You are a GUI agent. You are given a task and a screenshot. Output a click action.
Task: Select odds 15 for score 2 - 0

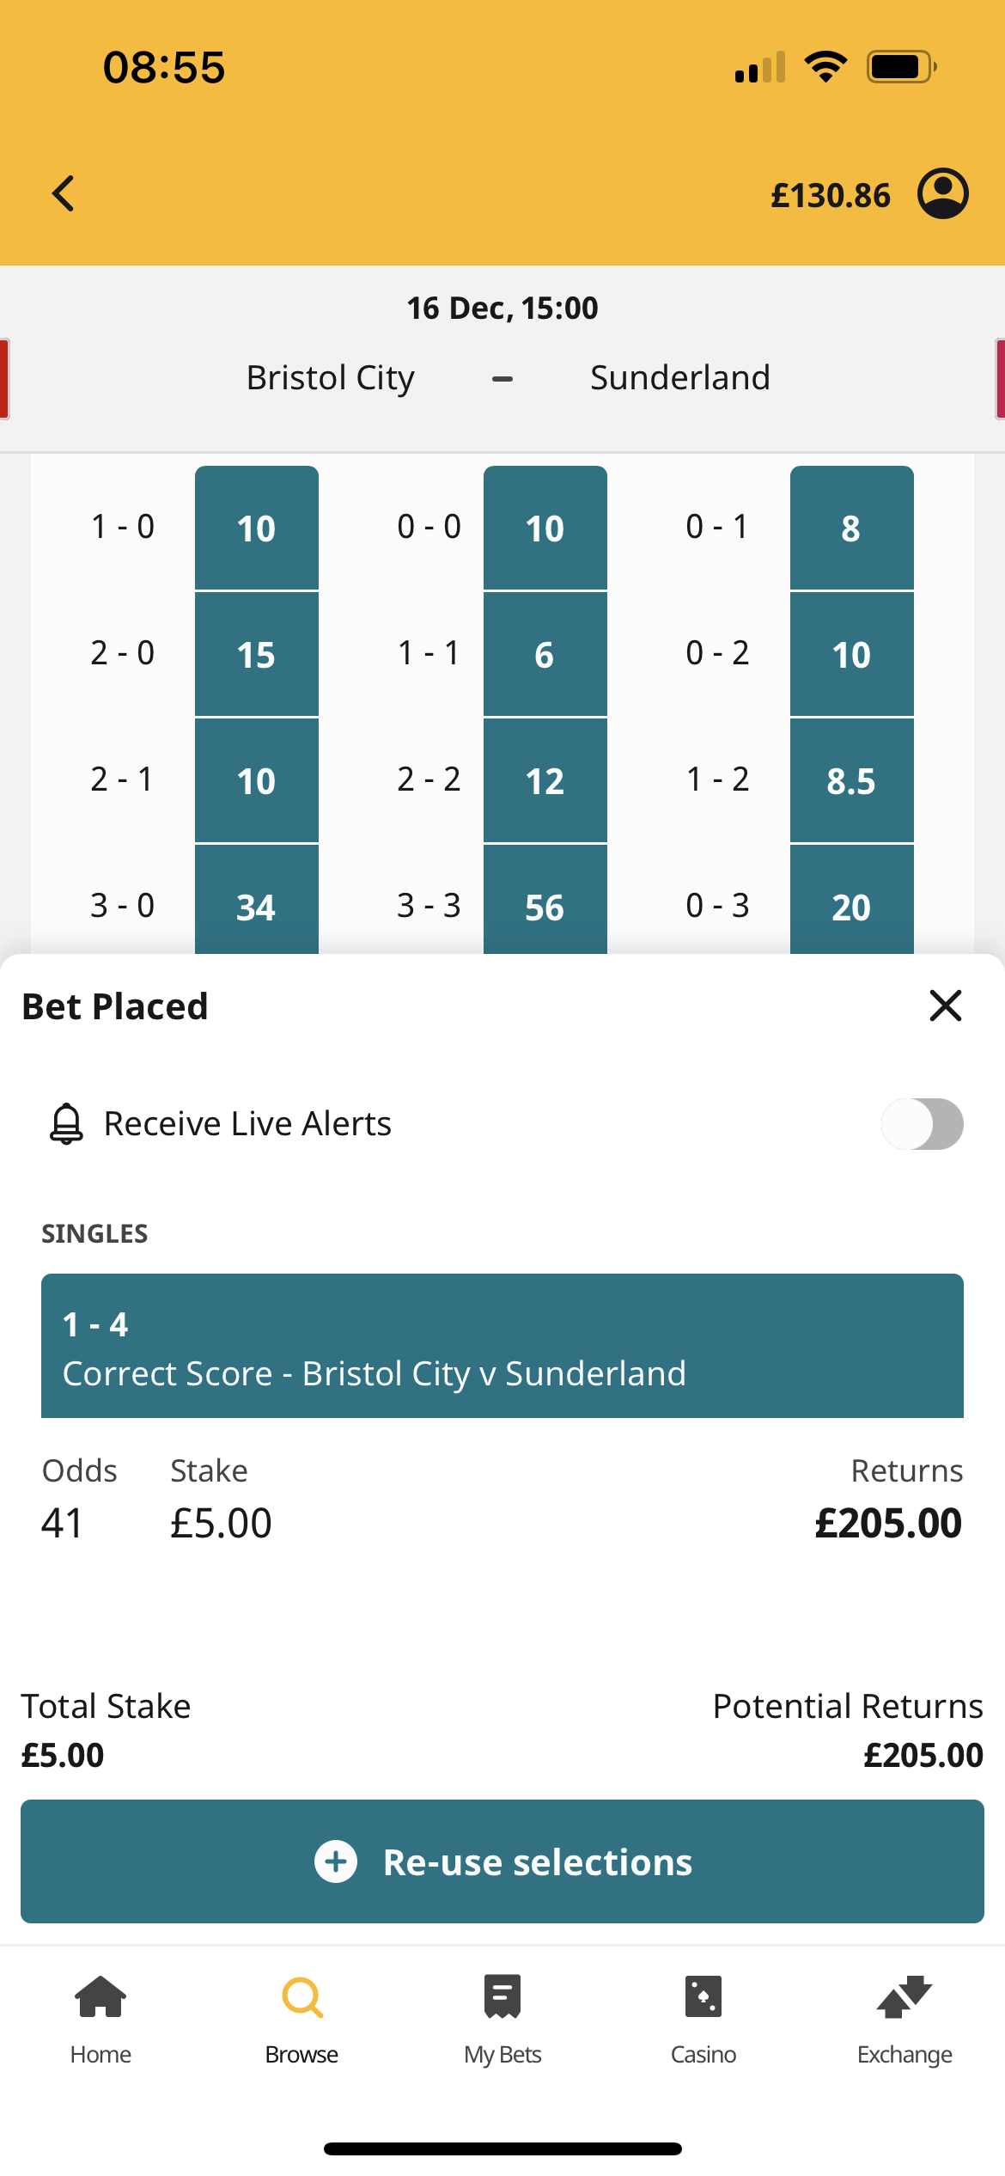257,654
